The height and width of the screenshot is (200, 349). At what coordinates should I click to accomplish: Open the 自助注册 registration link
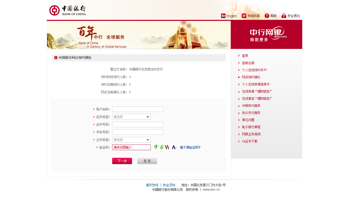[248, 63]
